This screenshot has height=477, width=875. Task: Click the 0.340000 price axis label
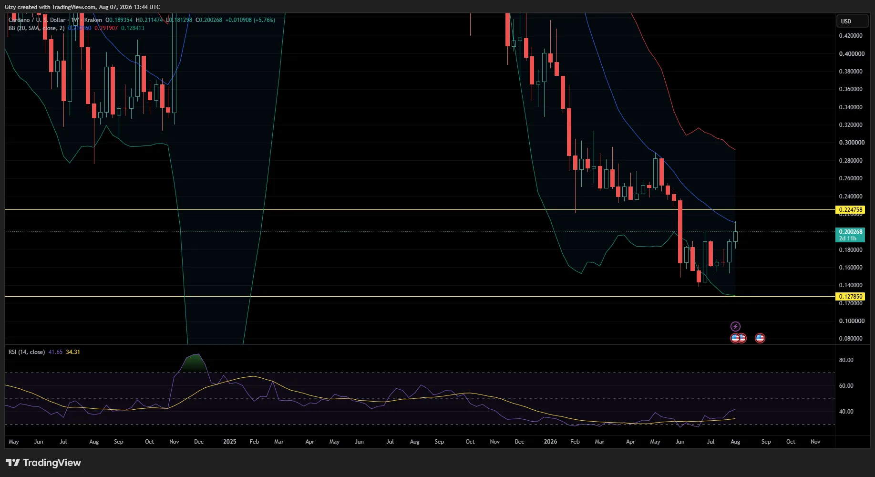(x=851, y=107)
